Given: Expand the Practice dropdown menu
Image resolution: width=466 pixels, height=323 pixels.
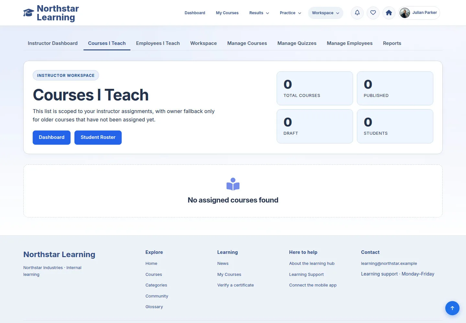Looking at the screenshot, I should coord(290,13).
